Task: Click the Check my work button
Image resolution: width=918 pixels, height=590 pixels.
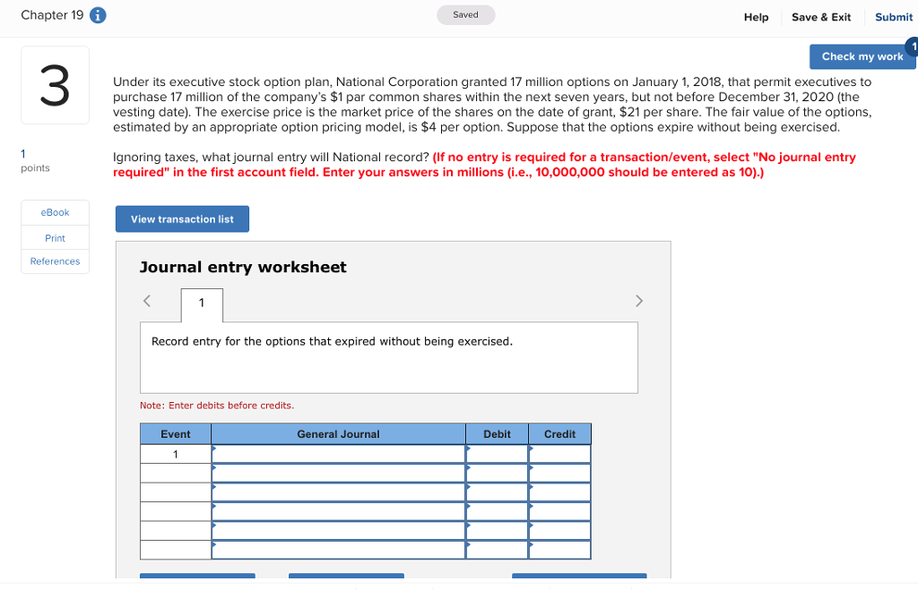Action: [x=862, y=56]
